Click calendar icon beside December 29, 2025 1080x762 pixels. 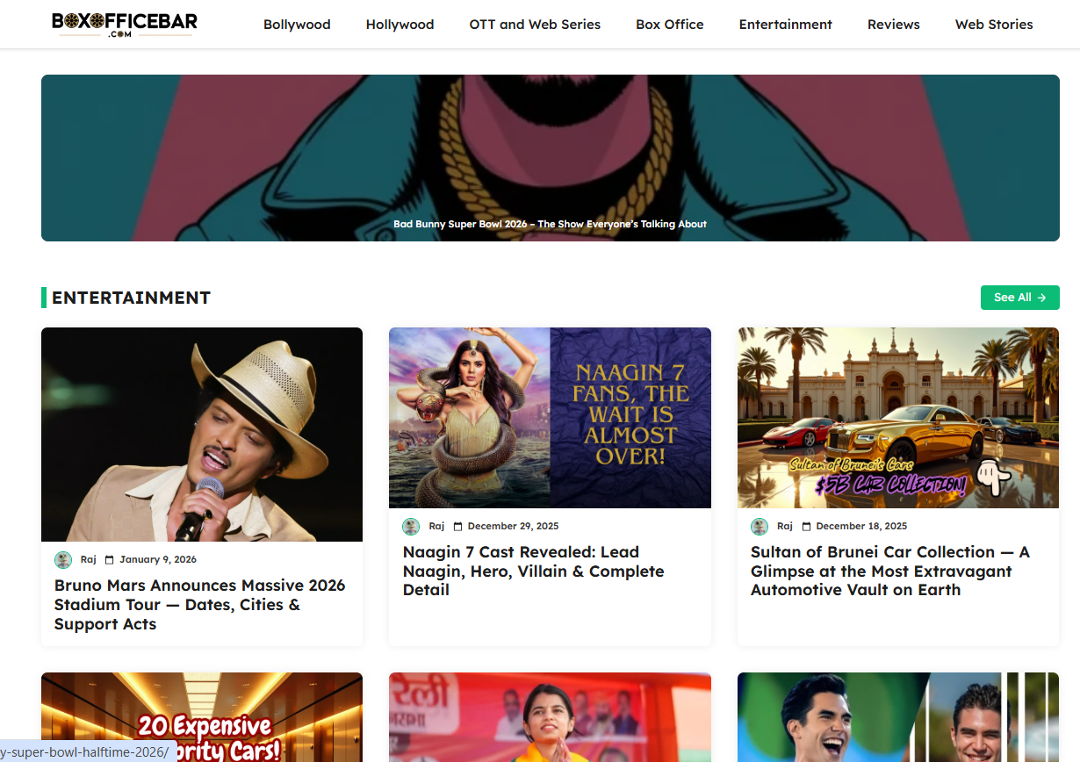[x=457, y=527]
